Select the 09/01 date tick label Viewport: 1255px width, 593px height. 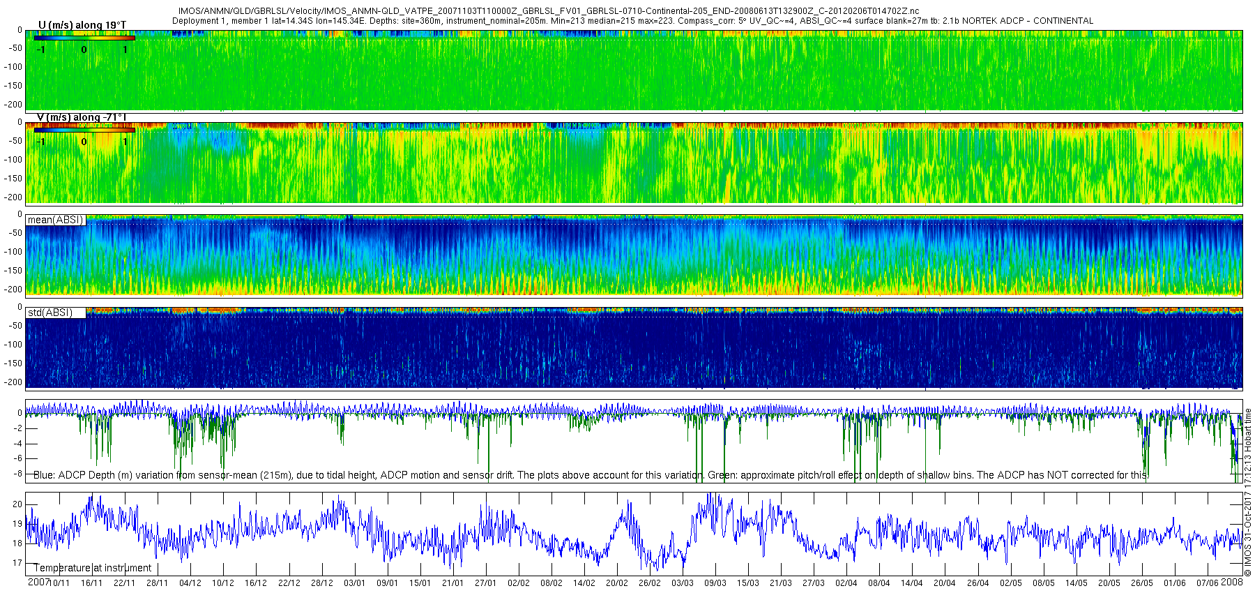(387, 583)
